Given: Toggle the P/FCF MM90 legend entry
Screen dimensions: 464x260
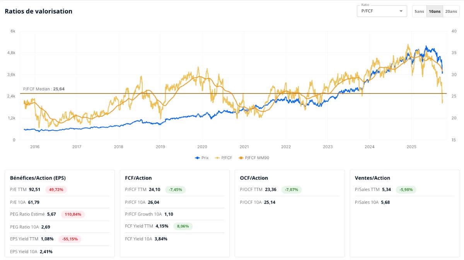Looking at the screenshot, I should pyautogui.click(x=252, y=158).
